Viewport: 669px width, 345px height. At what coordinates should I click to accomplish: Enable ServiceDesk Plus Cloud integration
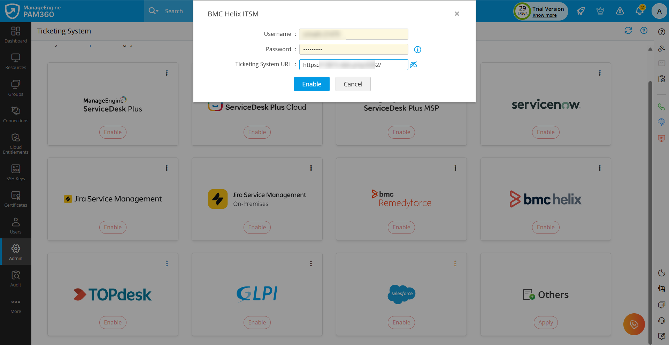click(257, 132)
